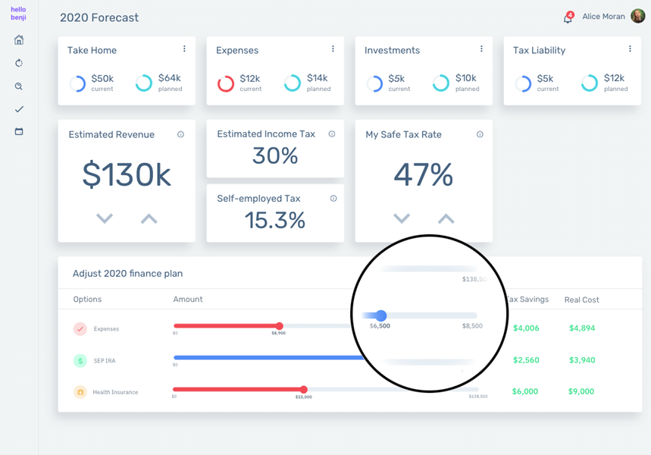Image resolution: width=651 pixels, height=455 pixels.
Task: Open the calendar icon in sidebar
Action: (x=19, y=132)
